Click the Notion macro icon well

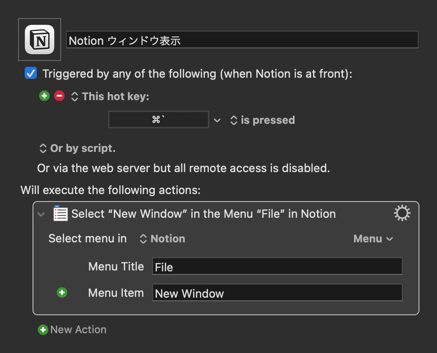(40, 40)
